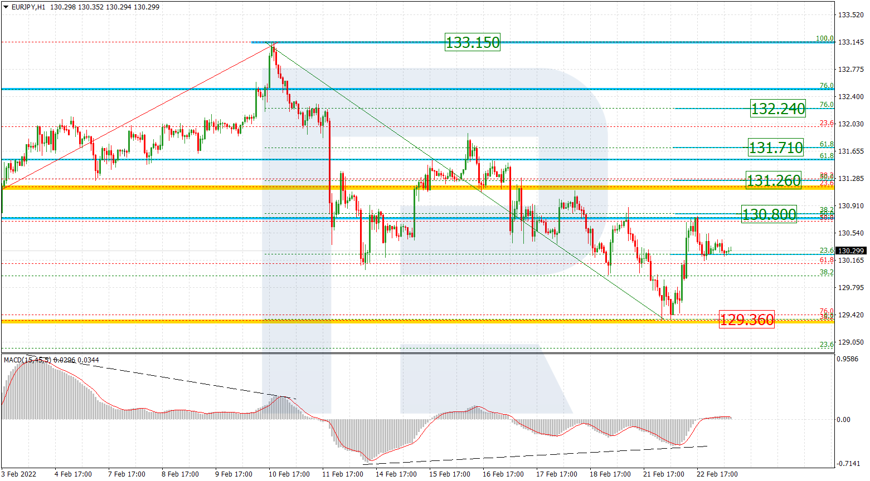Click -0.7141 on the MACD scale

[x=848, y=464]
